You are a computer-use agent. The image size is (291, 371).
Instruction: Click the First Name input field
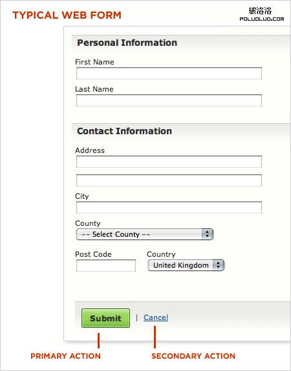point(169,74)
